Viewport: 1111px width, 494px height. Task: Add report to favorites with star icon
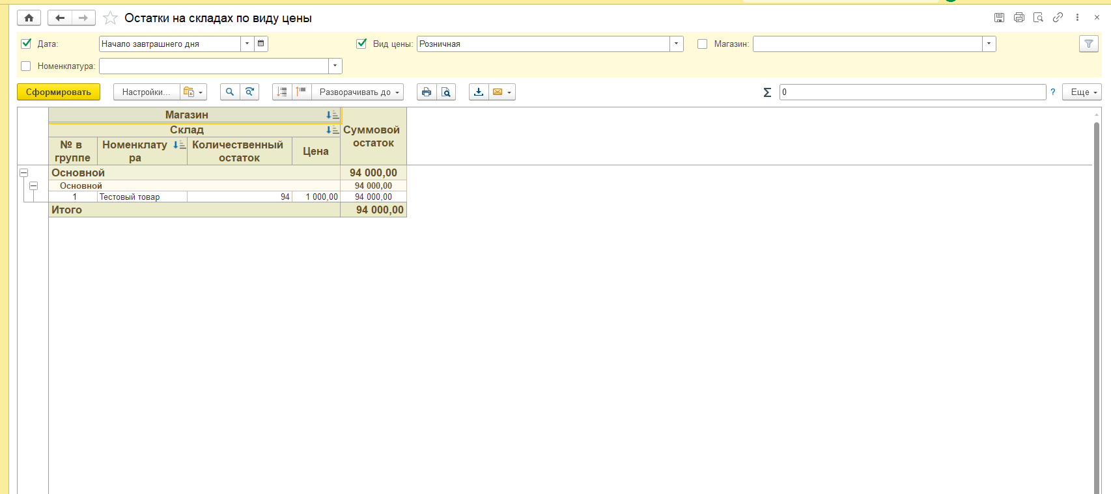tap(111, 18)
